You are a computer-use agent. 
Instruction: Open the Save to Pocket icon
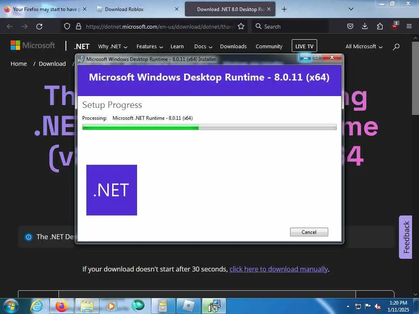[350, 26]
